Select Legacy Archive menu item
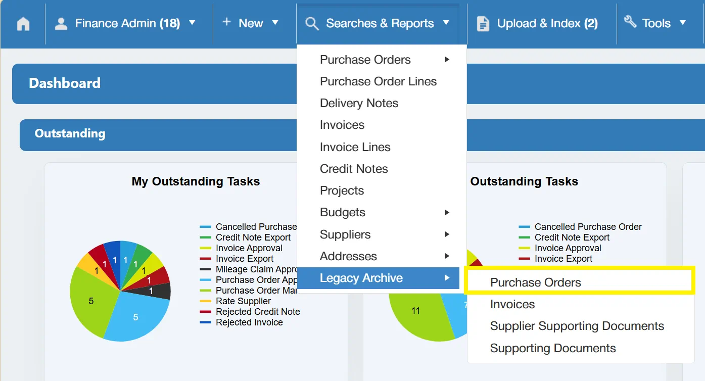 click(378, 278)
